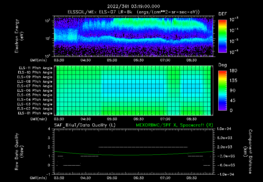Viewport: 263px width, 182px height.
Task: Click the 90 tick on the Deg color bar
Action: (233, 91)
